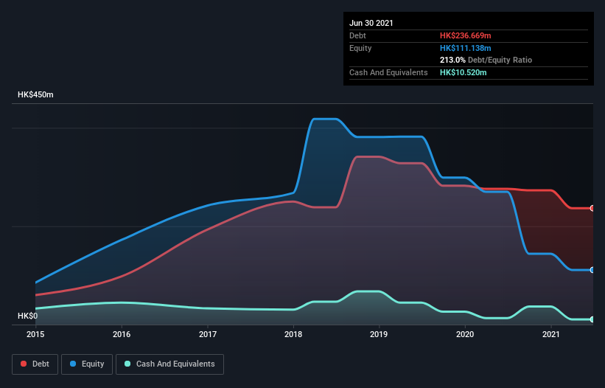Toggle the Debt legend button
605x388 pixels.
[35, 364]
